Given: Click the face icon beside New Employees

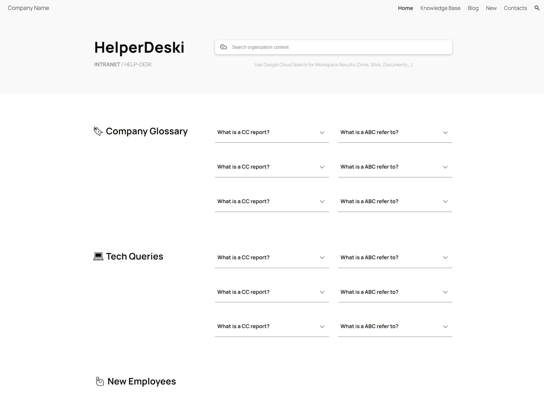Looking at the screenshot, I should pos(100,381).
